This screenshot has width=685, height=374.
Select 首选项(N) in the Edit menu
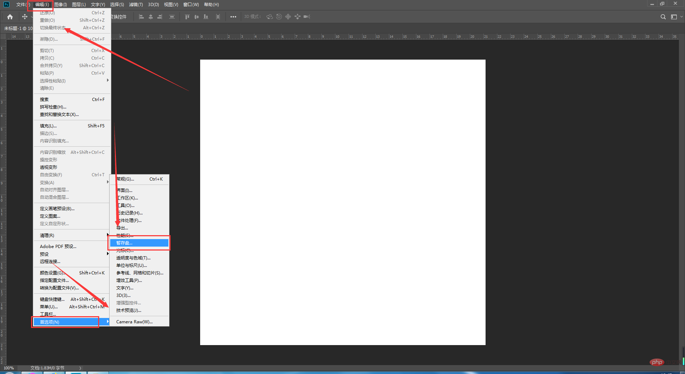pos(72,322)
